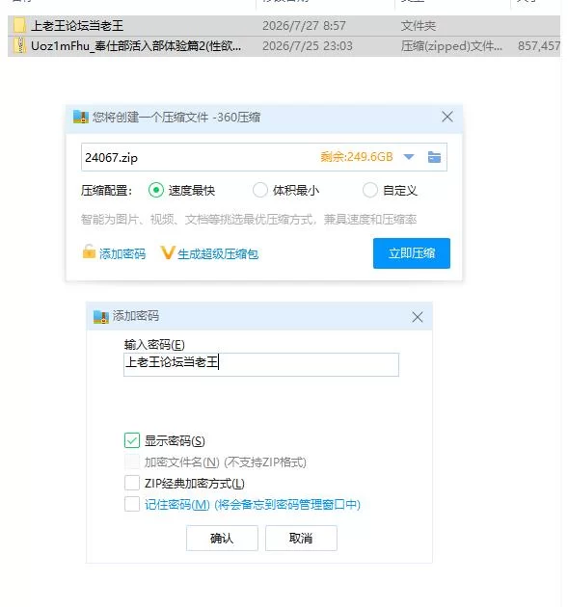Click the 输入密码(E) label
Image resolution: width=568 pixels, height=607 pixels.
pos(154,345)
